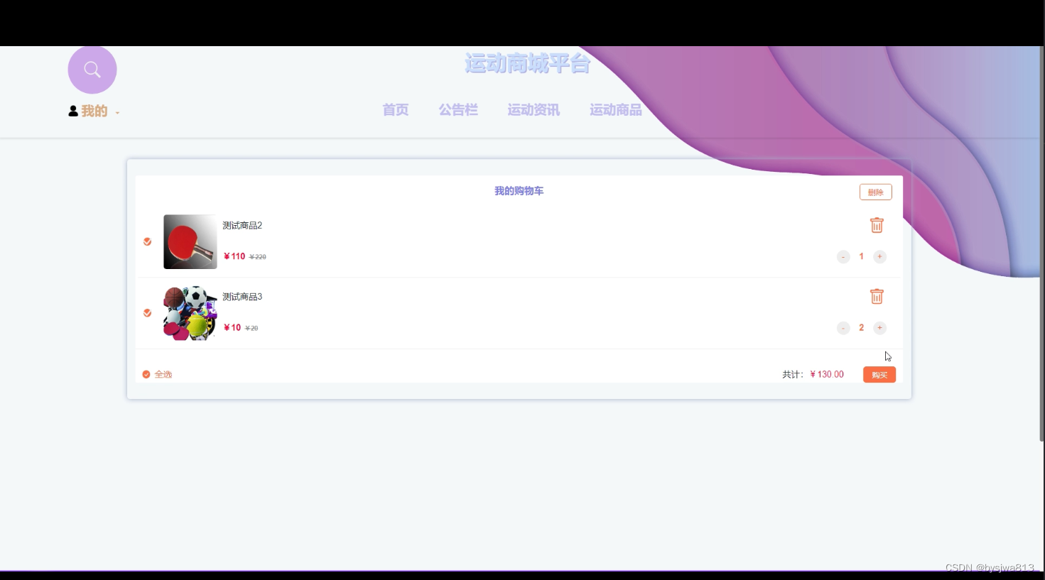The height and width of the screenshot is (580, 1045).
Task: Open the sports balls product image
Action: [x=190, y=312]
